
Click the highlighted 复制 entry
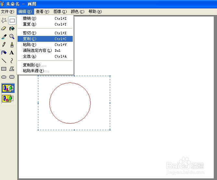(x=45, y=39)
